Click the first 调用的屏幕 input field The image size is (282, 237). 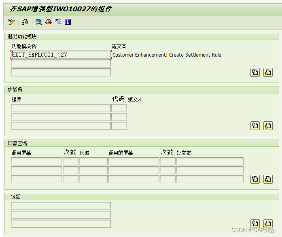tap(134, 161)
